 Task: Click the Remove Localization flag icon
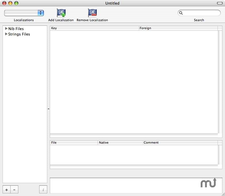(x=92, y=13)
